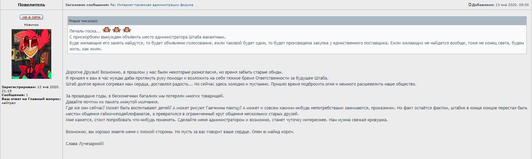Viewport: 532px width, 159px height.
Task: Click the third crying smiley emoticon
Action: (x=127, y=29)
